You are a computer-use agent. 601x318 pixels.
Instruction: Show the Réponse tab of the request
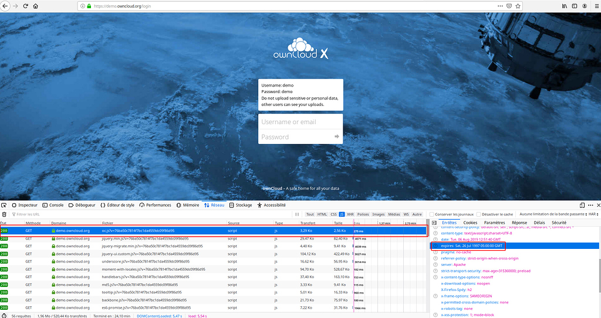519,223
